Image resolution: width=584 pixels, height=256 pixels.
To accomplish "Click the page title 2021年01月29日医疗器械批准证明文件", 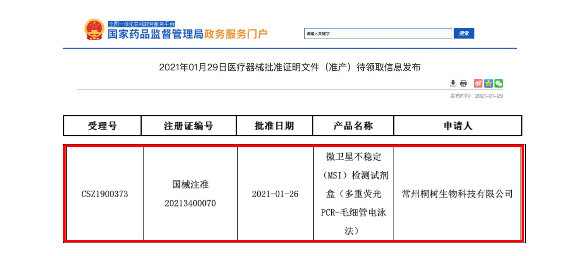I will click(x=290, y=67).
